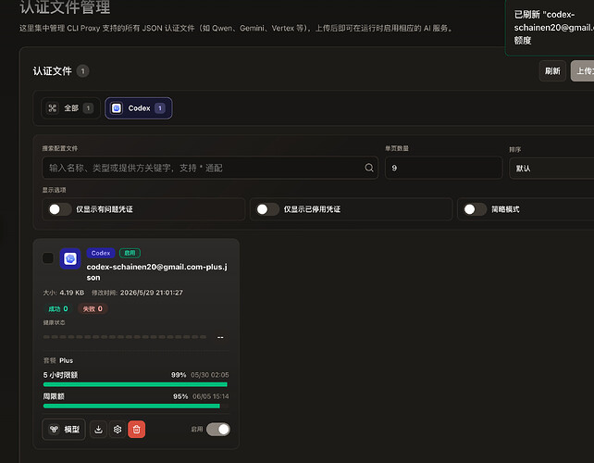Select the 全部 filter tab
Viewport: 594px width, 463px height.
70,108
